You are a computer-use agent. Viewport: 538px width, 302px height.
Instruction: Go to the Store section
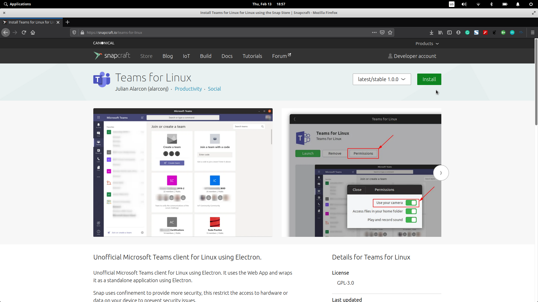146,56
